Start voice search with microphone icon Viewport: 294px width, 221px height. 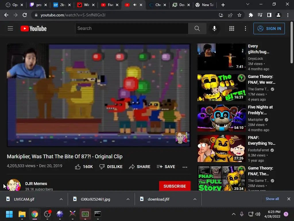214,28
